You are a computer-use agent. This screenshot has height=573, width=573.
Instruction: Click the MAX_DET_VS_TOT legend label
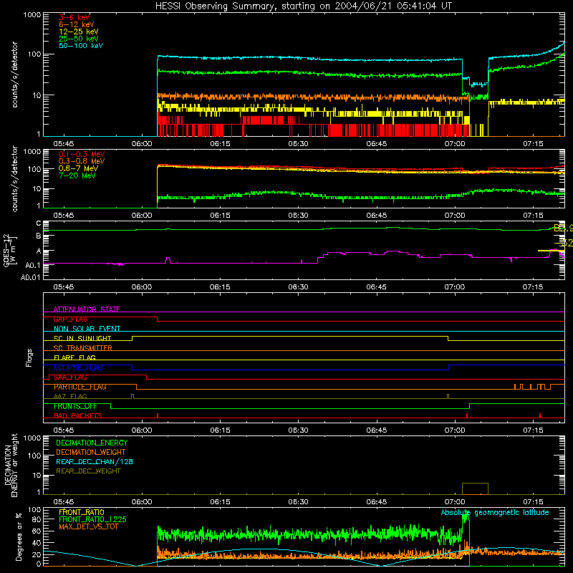click(x=88, y=526)
